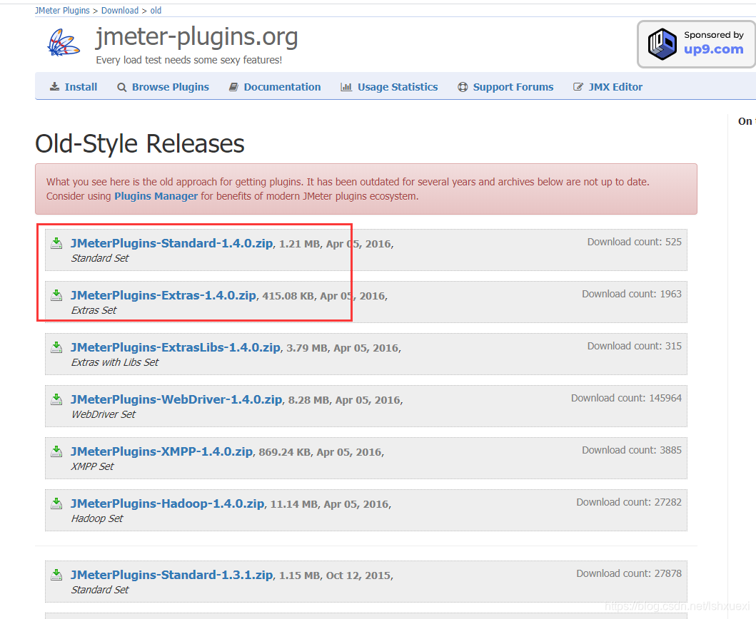Click the download icon for JMeterPlugins-Hadoop-1.4.0.zip
This screenshot has width=756, height=619.
(x=56, y=503)
